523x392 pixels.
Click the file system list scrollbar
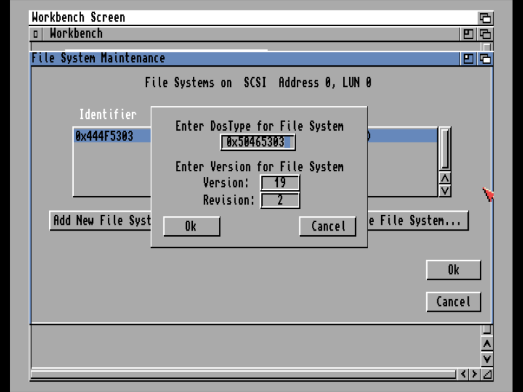[445, 149]
